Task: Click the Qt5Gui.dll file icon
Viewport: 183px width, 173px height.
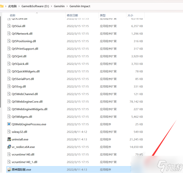Action: click(9, 26)
